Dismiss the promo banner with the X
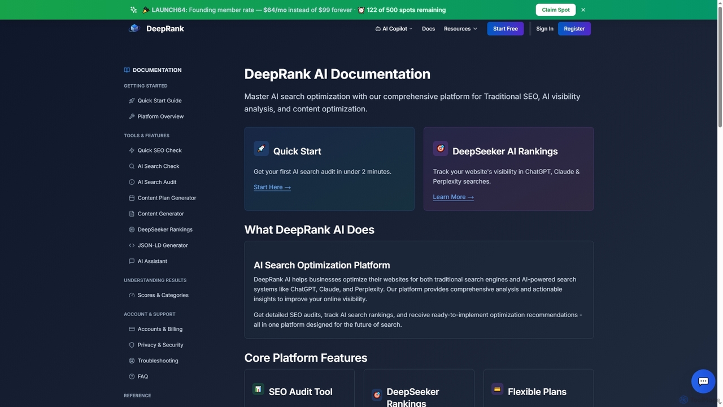The height and width of the screenshot is (407, 723). (583, 10)
